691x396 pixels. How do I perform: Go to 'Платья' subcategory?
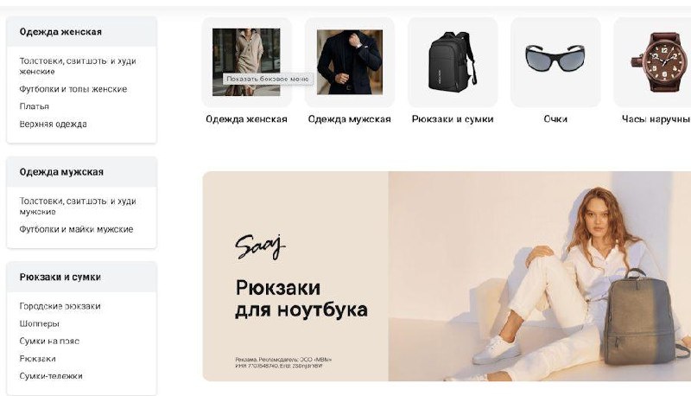[x=35, y=106]
